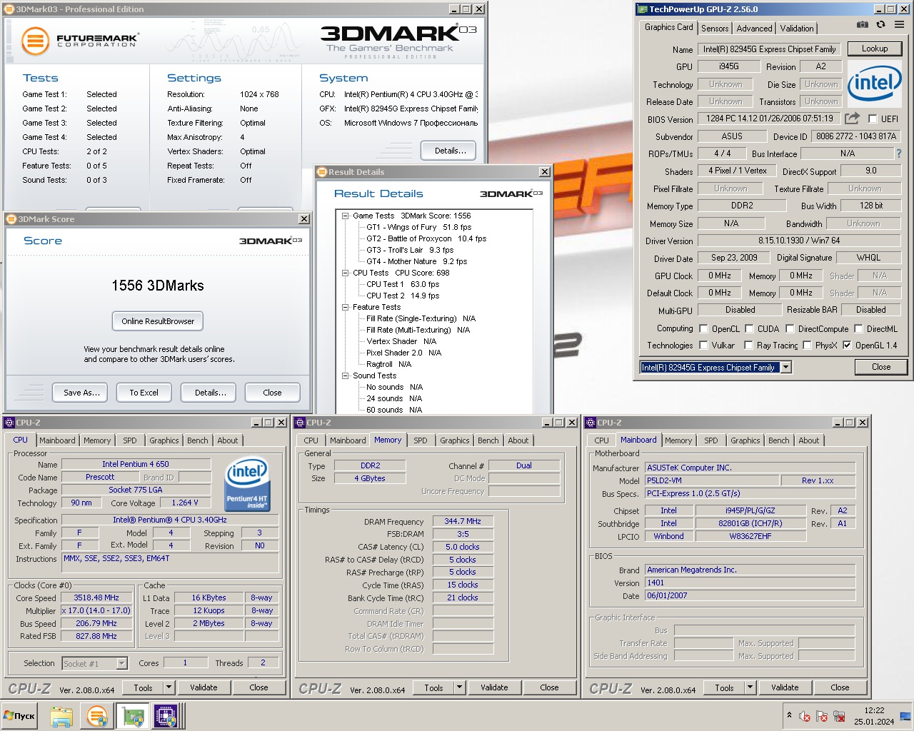Open Windows Explorer from the taskbar

point(61,716)
